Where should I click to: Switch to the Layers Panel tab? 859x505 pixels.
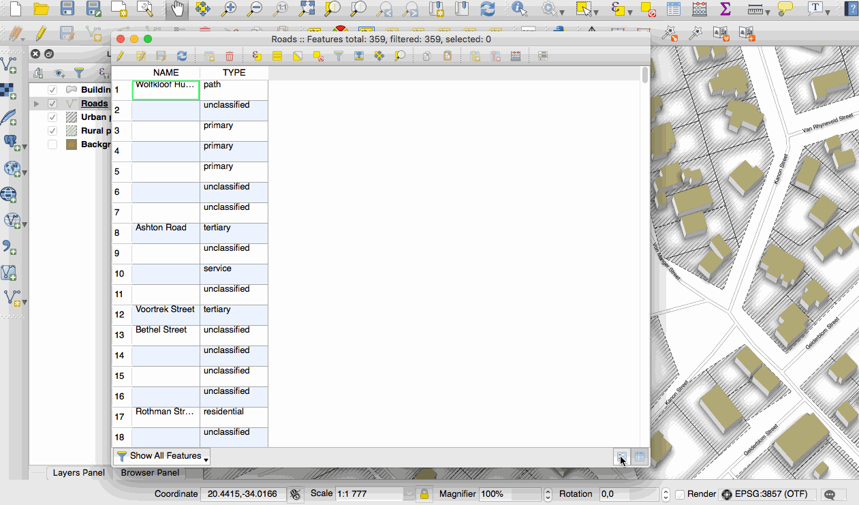tap(78, 473)
